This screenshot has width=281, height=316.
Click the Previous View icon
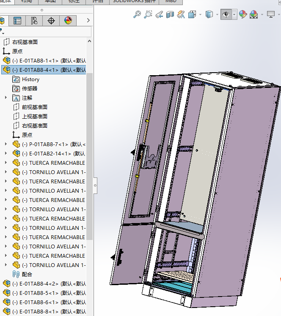(159, 14)
